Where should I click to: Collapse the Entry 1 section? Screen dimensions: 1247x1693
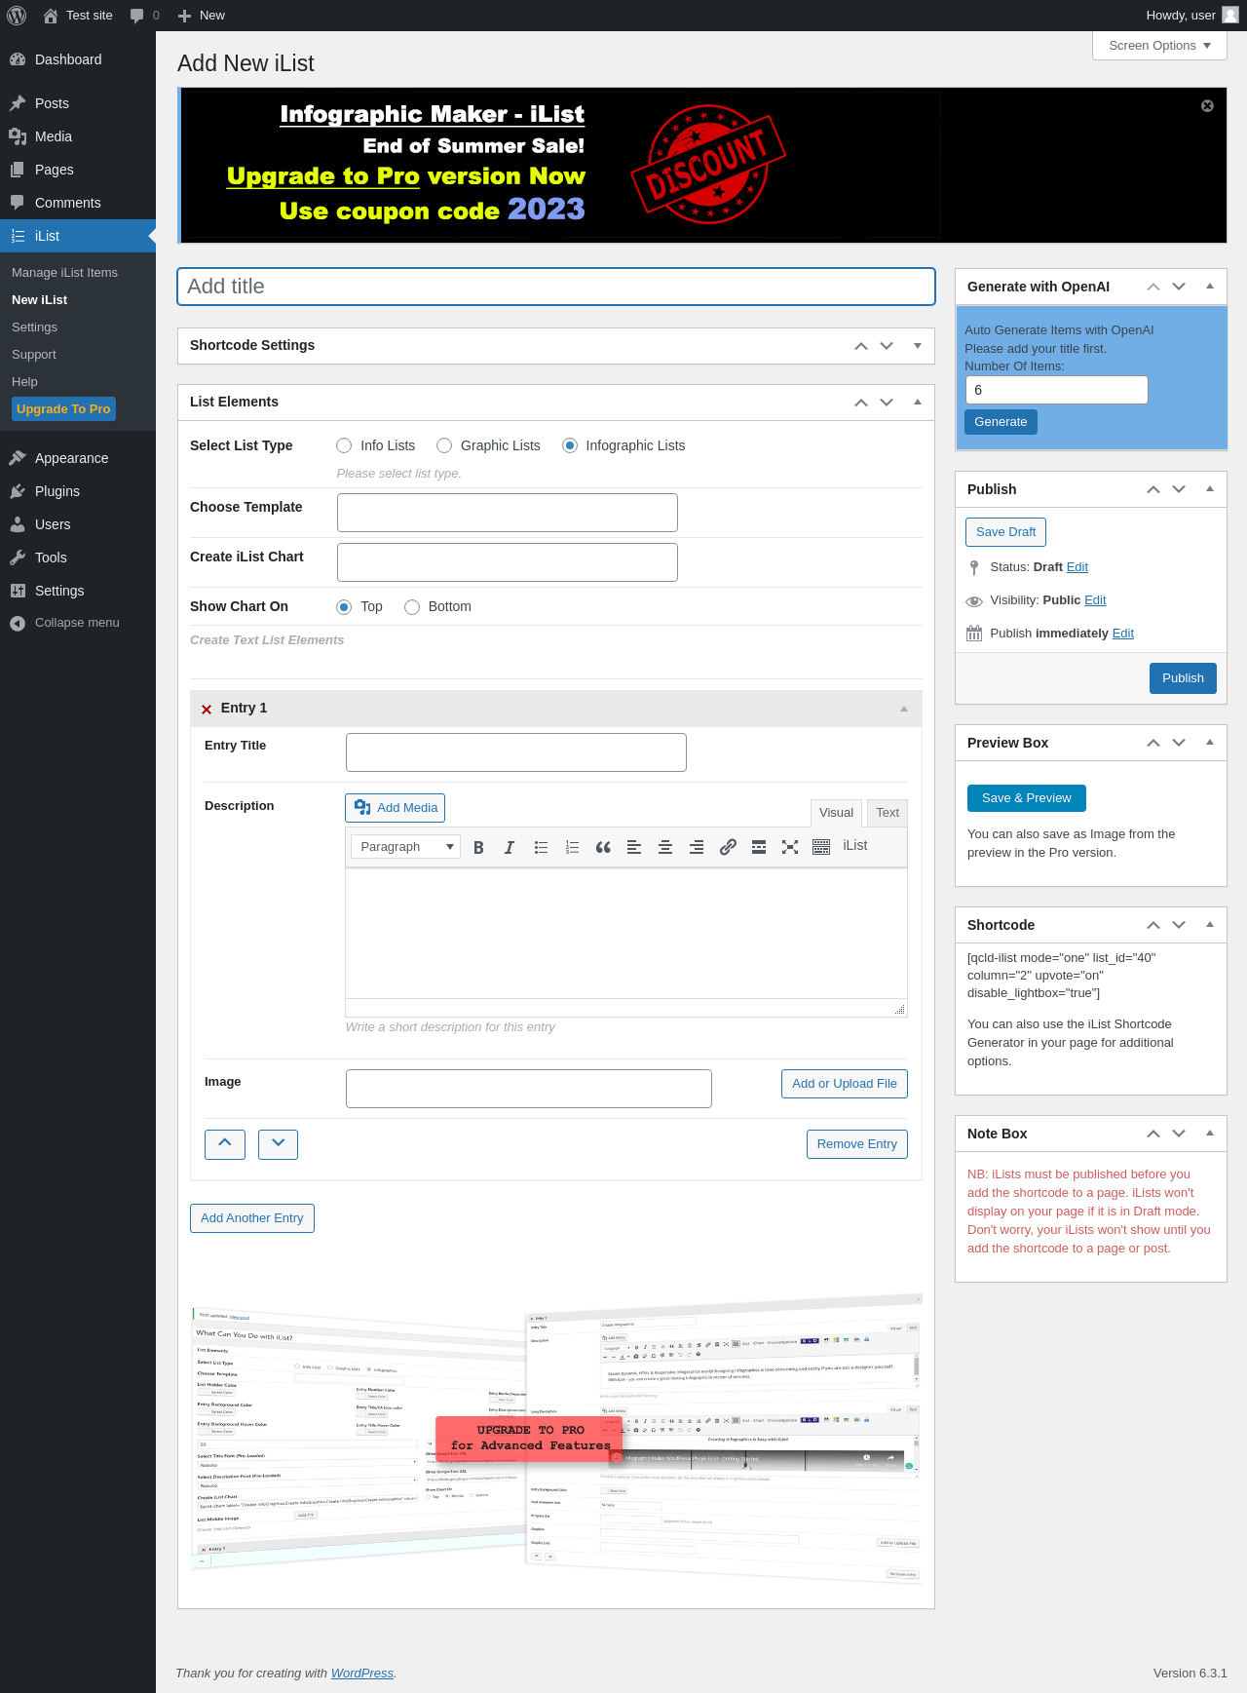(x=904, y=709)
